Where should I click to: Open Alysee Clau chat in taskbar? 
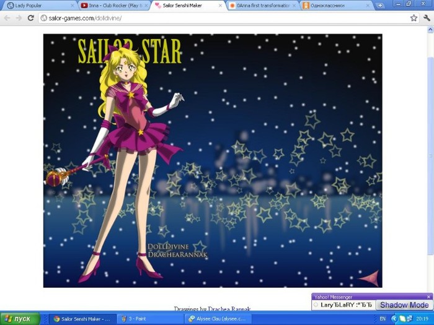pos(217,319)
